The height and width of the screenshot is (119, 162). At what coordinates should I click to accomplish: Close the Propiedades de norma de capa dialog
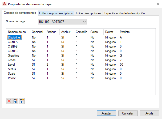[156, 4]
